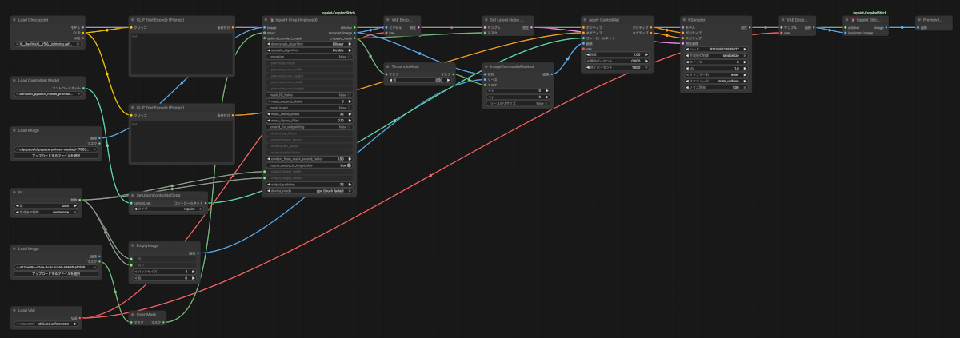The image size is (960, 338).
Task: Click the InvertMask node collapse dot
Action: coord(133,314)
